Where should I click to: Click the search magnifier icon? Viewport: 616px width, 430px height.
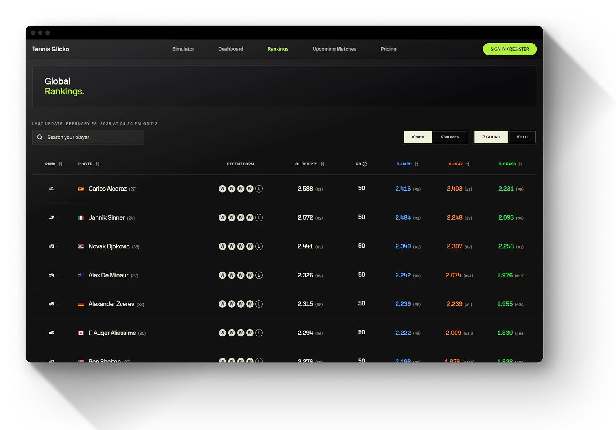[40, 137]
